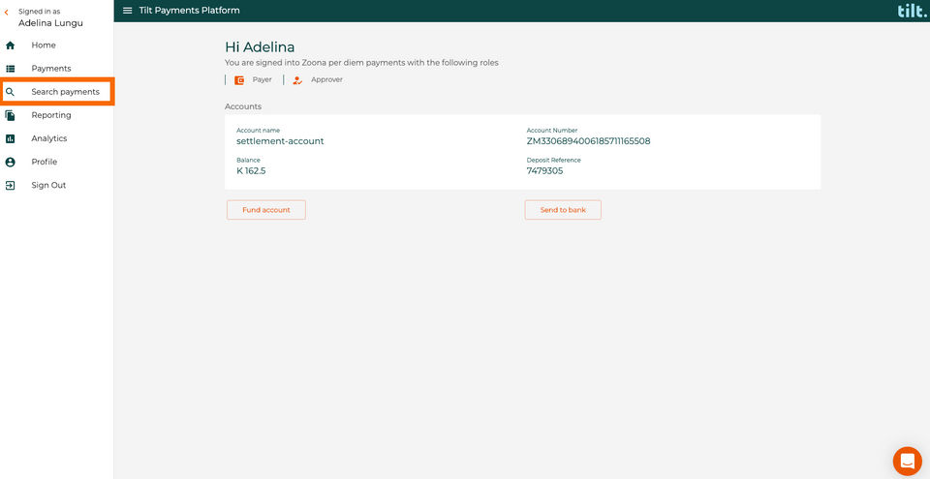The width and height of the screenshot is (930, 479).
Task: Click the Reporting documents icon
Action: pos(10,115)
